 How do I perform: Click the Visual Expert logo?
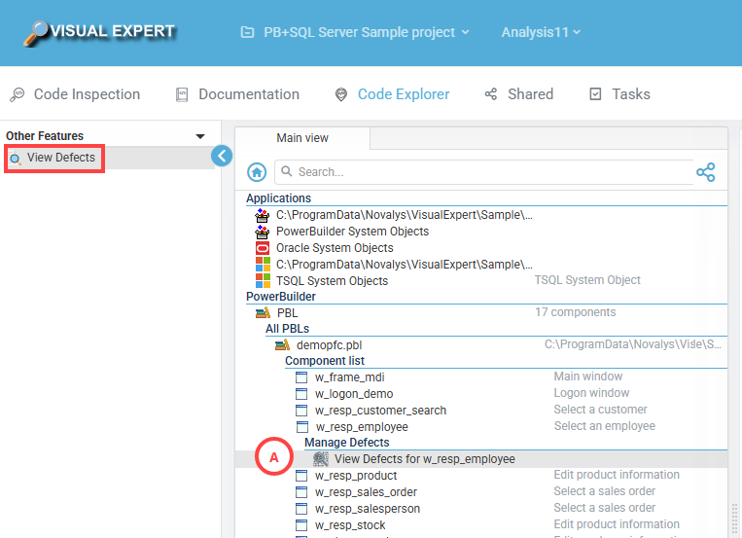click(100, 33)
